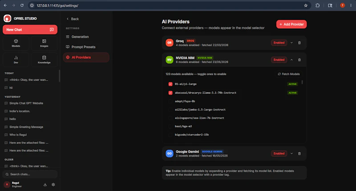Enable bigcode/starcoder2-15b model checkbox

point(170,134)
